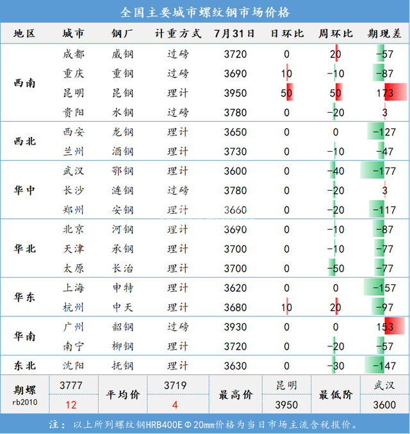This screenshot has height=434, width=410.
Task: Click the 西南 region cell
Action: pyautogui.click(x=24, y=83)
